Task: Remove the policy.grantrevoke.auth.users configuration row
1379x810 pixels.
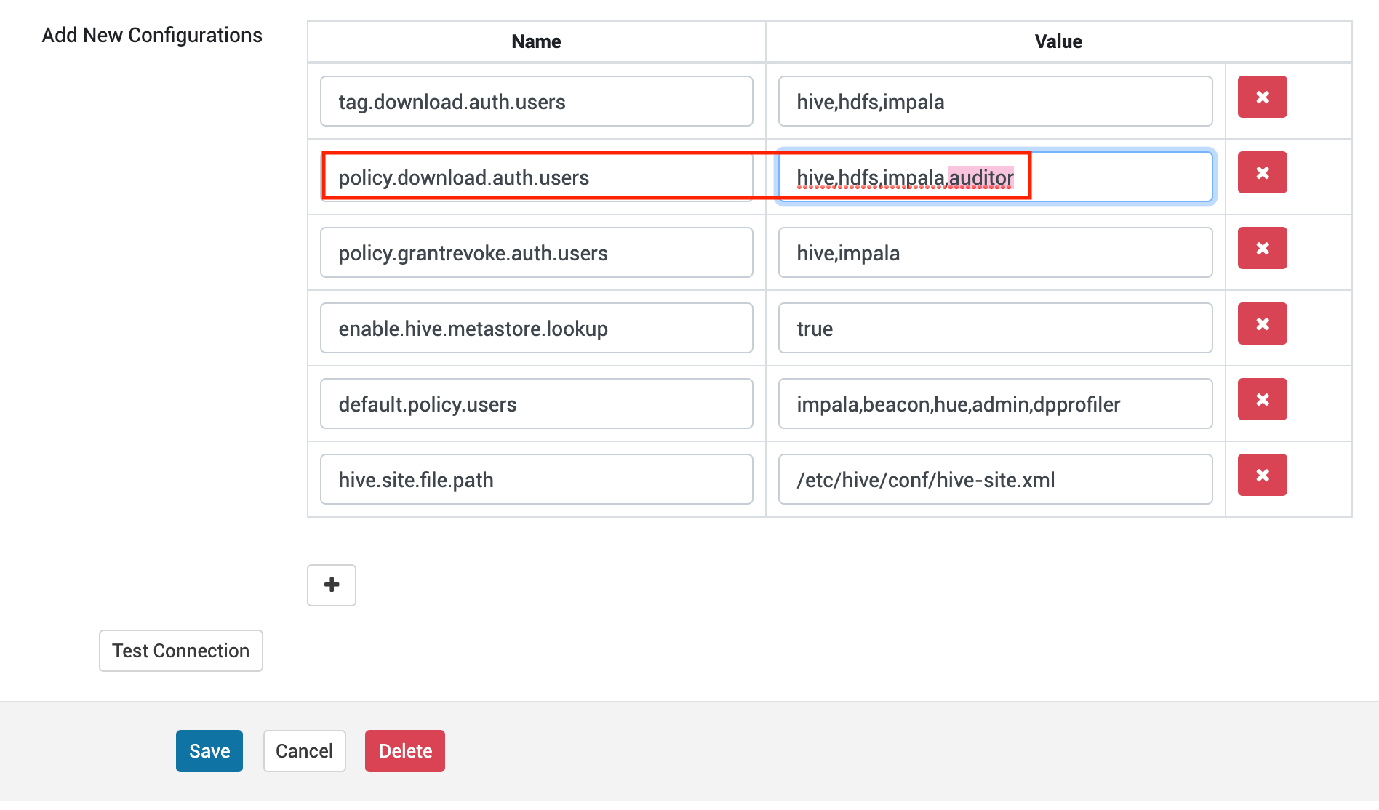Action: pyautogui.click(x=1262, y=248)
